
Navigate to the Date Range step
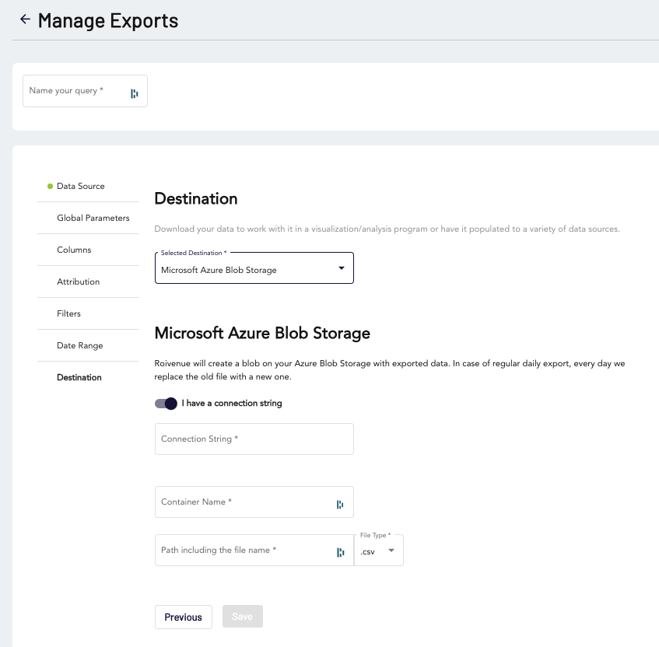79,346
